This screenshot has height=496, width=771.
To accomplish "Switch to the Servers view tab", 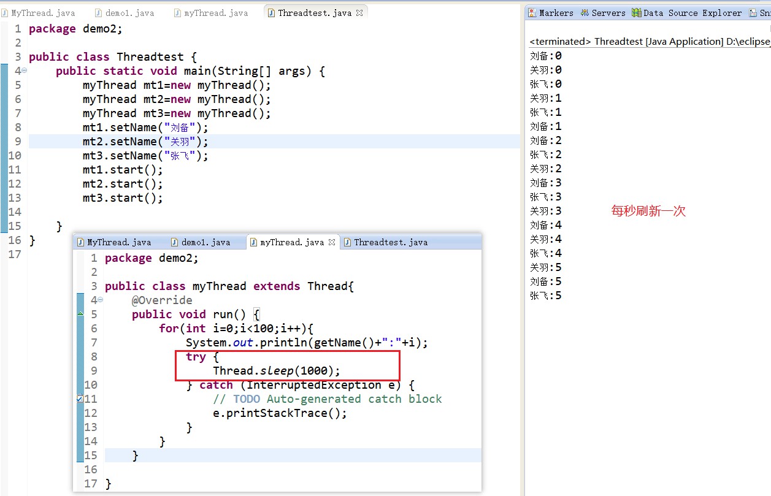I will point(602,13).
